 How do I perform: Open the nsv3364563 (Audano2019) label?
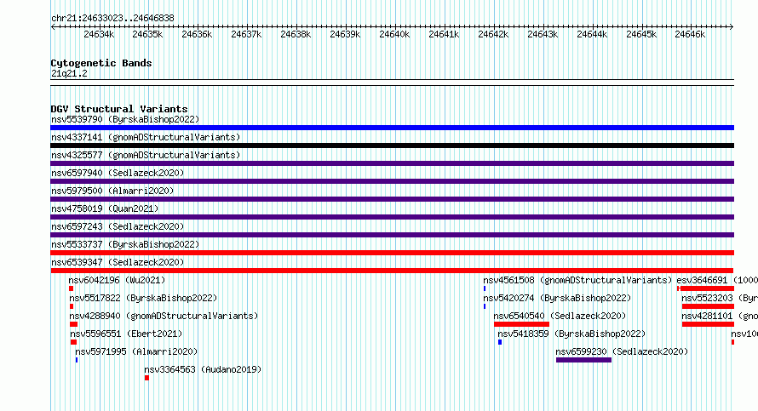click(203, 369)
